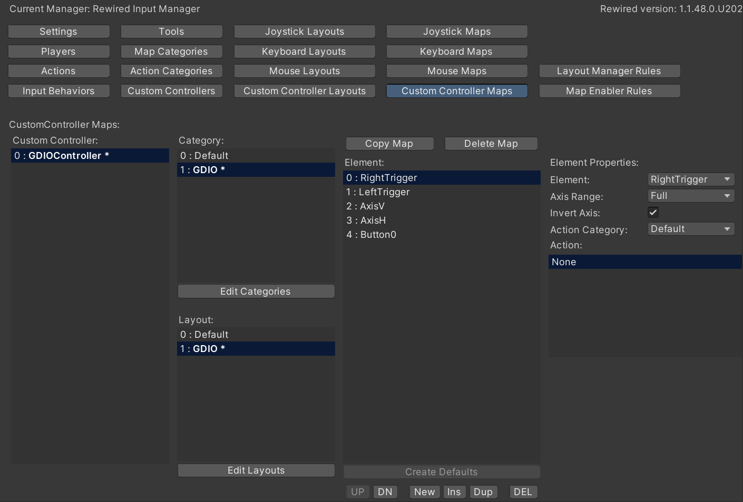
Task: Select Default in Layout list
Action: click(256, 335)
